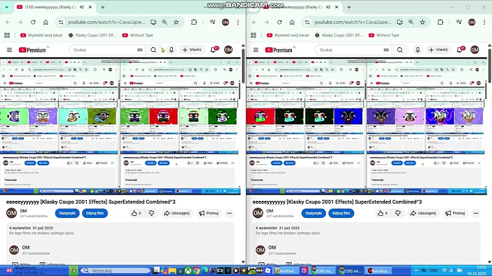Click the video player in right window
This screenshot has height=276, width=492.
click(366, 126)
